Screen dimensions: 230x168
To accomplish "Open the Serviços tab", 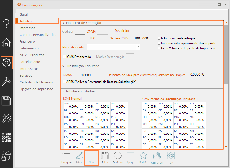I will [x=26, y=76].
